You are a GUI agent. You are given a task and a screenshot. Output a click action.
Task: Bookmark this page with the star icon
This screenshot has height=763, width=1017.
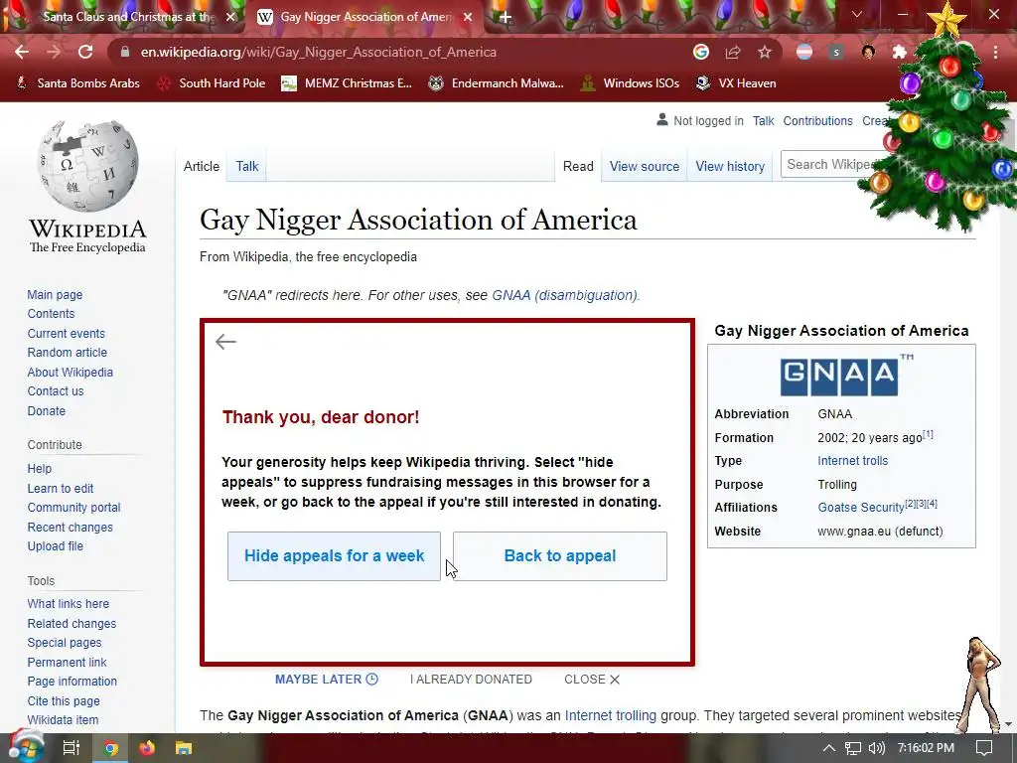coord(765,52)
